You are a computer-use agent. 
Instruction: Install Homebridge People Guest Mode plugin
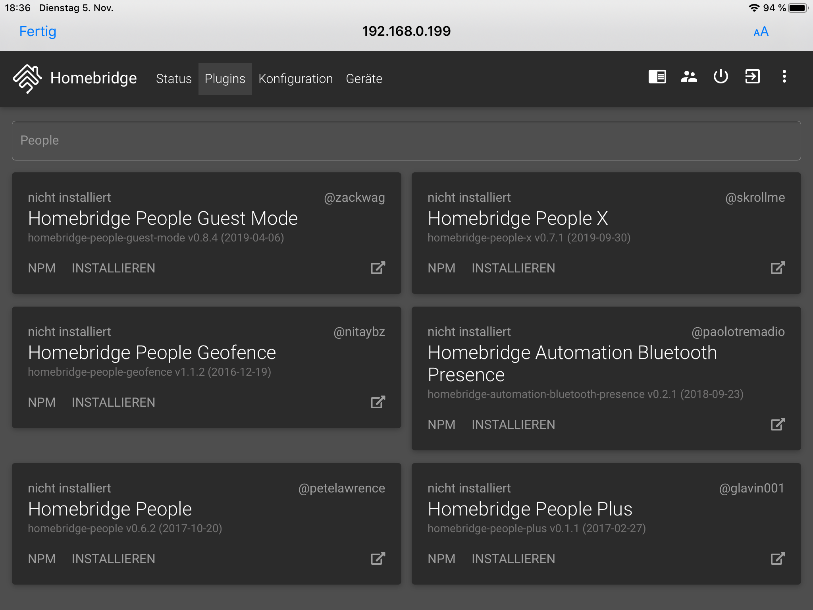tap(113, 268)
